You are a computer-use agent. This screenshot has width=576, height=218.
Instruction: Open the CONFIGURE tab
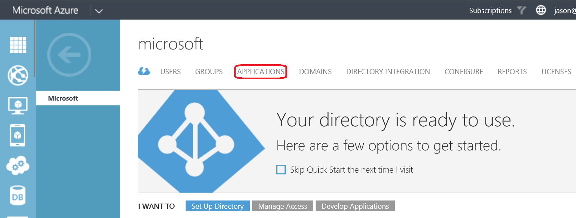(464, 72)
